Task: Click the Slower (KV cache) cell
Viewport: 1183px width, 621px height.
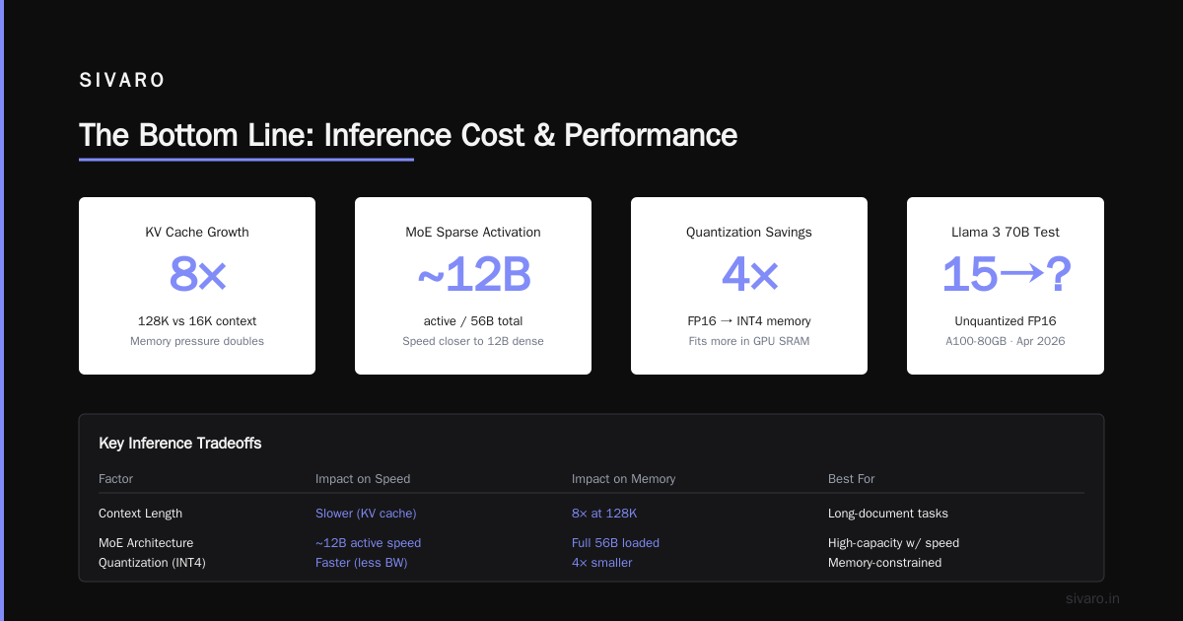Action: pos(366,514)
